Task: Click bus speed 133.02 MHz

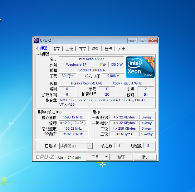Action: 73,128
